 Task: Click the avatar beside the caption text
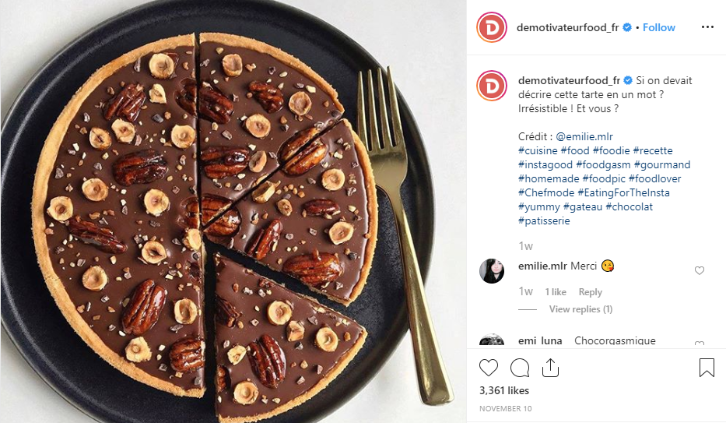point(492,85)
